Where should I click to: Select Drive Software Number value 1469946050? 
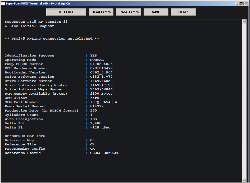click(101, 81)
